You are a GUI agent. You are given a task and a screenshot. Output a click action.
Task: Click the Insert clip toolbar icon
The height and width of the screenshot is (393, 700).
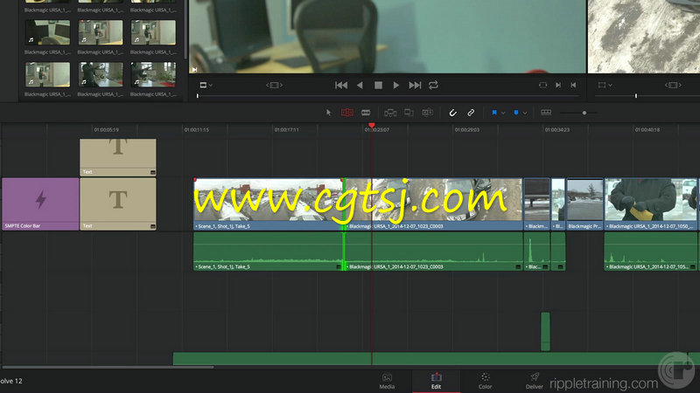point(390,113)
